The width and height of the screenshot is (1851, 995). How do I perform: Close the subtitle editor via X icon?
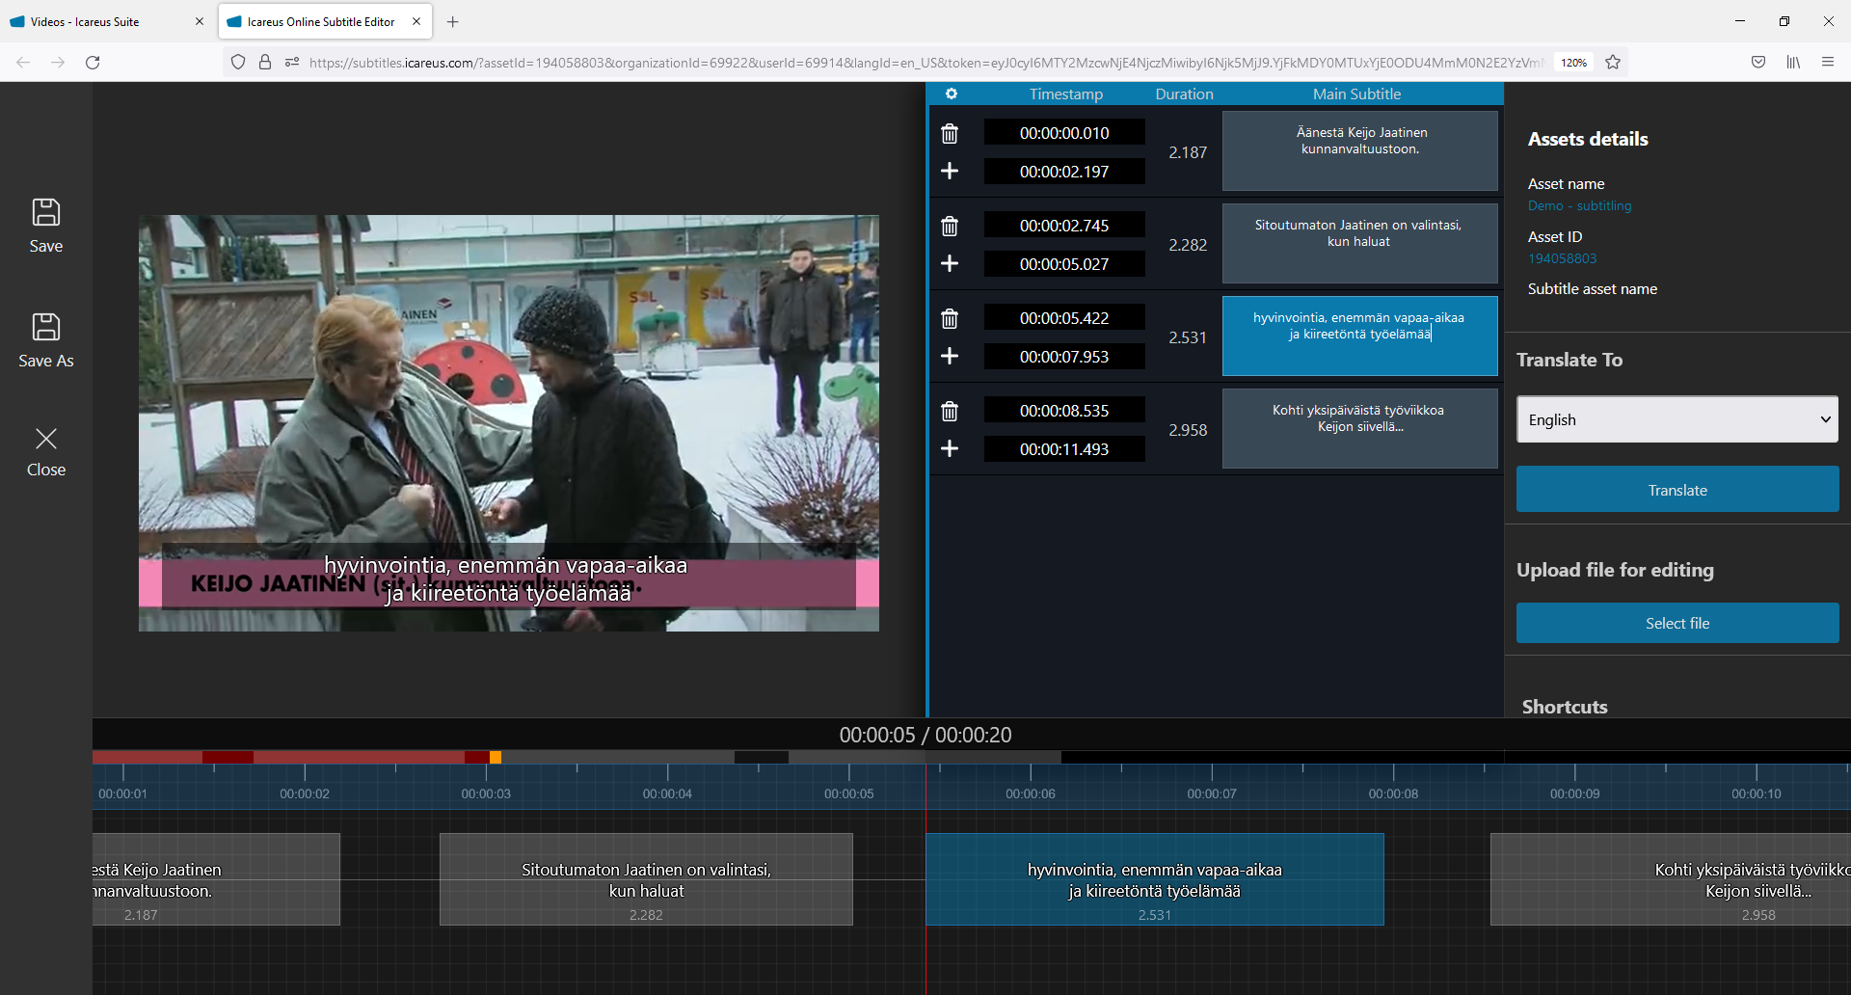pos(45,440)
